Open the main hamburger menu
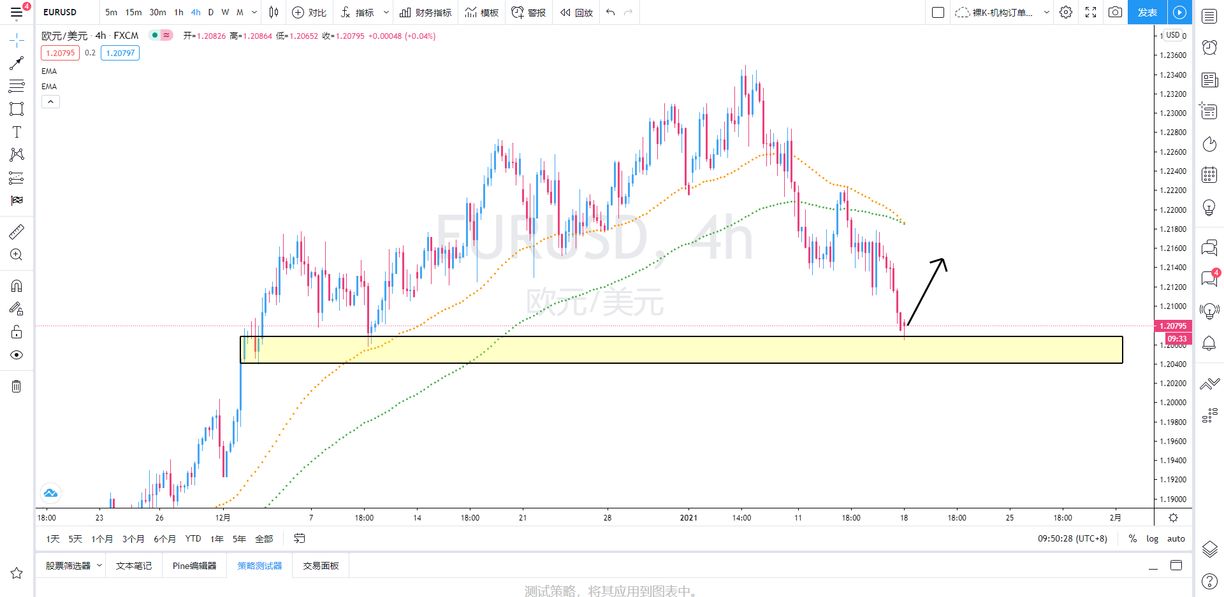The image size is (1224, 597). click(17, 12)
